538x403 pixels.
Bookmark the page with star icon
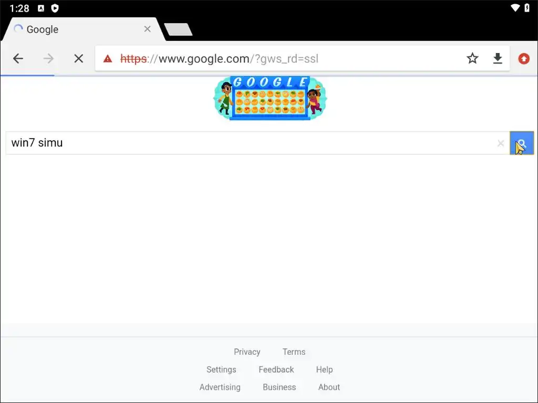(472, 59)
